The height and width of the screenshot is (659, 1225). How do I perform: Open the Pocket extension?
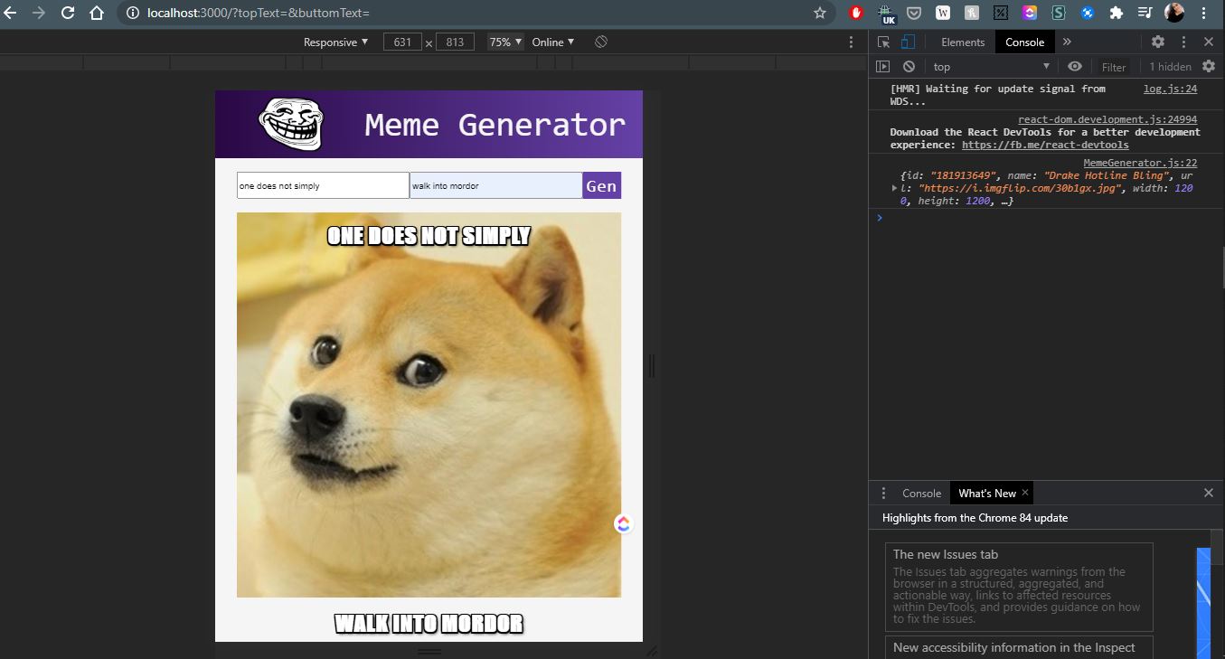(x=914, y=13)
